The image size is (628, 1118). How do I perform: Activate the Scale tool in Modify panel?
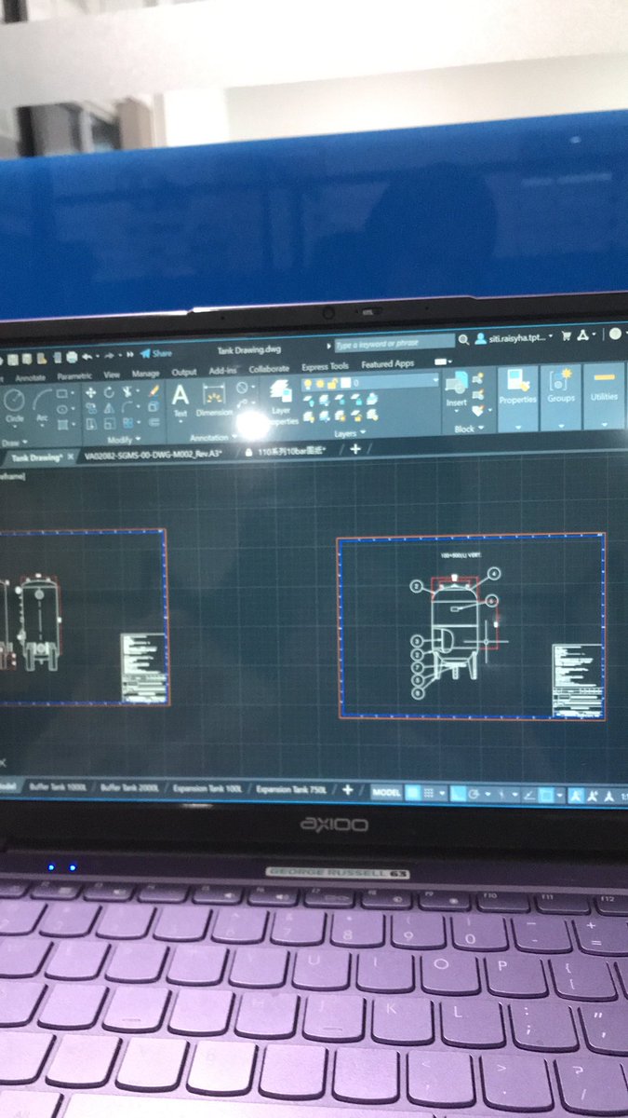pyautogui.click(x=109, y=423)
